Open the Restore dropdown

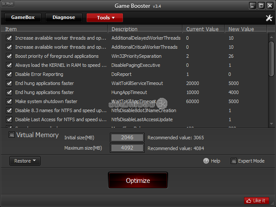pyautogui.click(x=25, y=161)
